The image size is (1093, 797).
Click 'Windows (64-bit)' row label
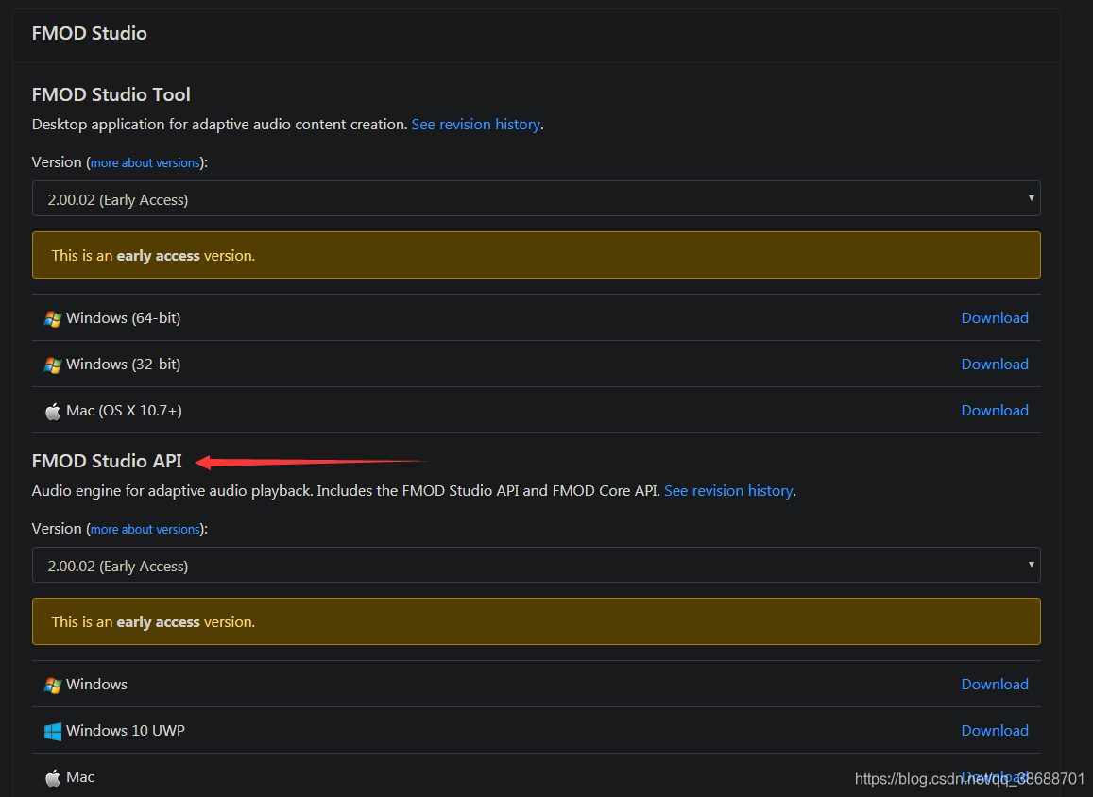point(124,318)
